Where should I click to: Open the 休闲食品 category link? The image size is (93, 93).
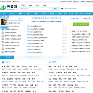point(70,85)
